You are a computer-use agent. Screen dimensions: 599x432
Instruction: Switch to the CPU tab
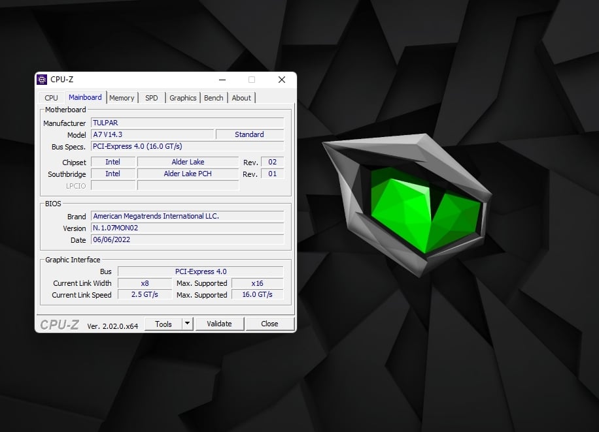pos(51,98)
